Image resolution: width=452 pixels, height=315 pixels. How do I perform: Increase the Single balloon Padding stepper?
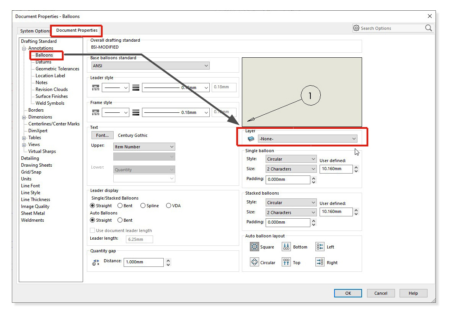[x=314, y=178]
